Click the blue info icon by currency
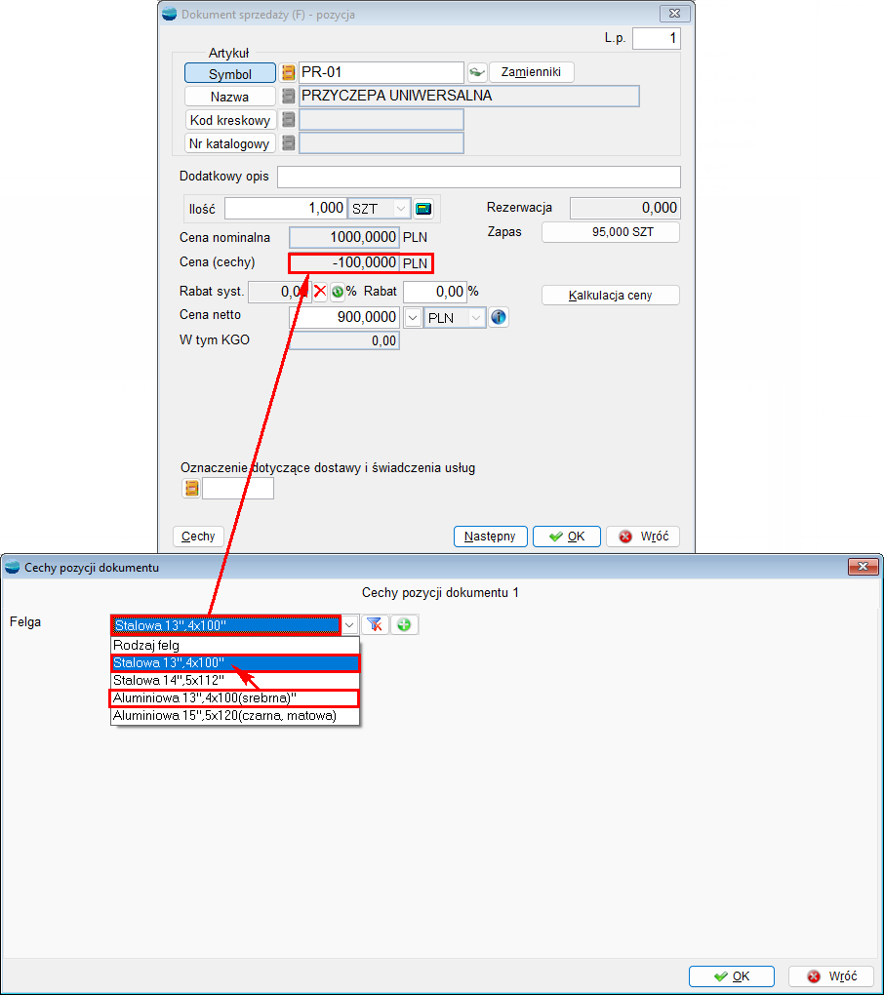 [x=499, y=318]
